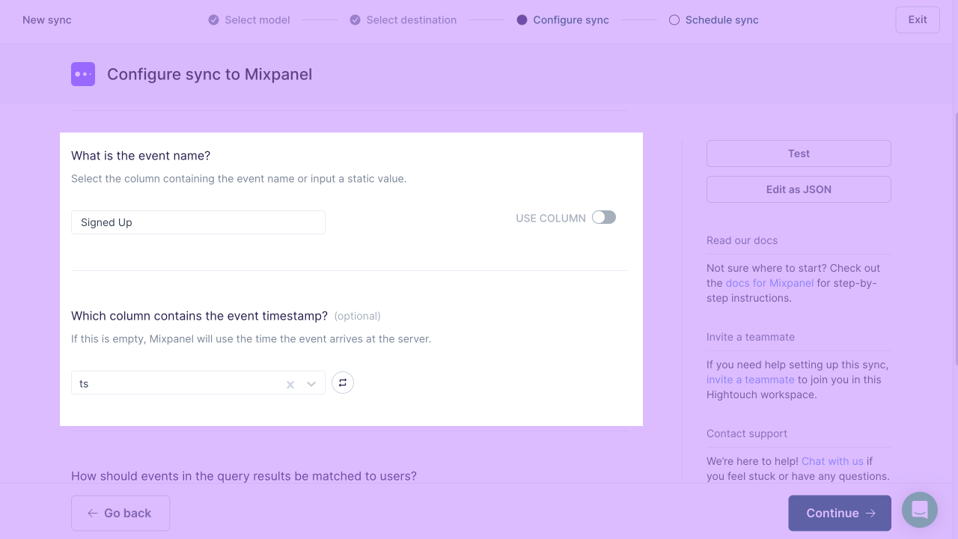Toggle the USE COLUMN switch
The image size is (958, 539).
[604, 217]
